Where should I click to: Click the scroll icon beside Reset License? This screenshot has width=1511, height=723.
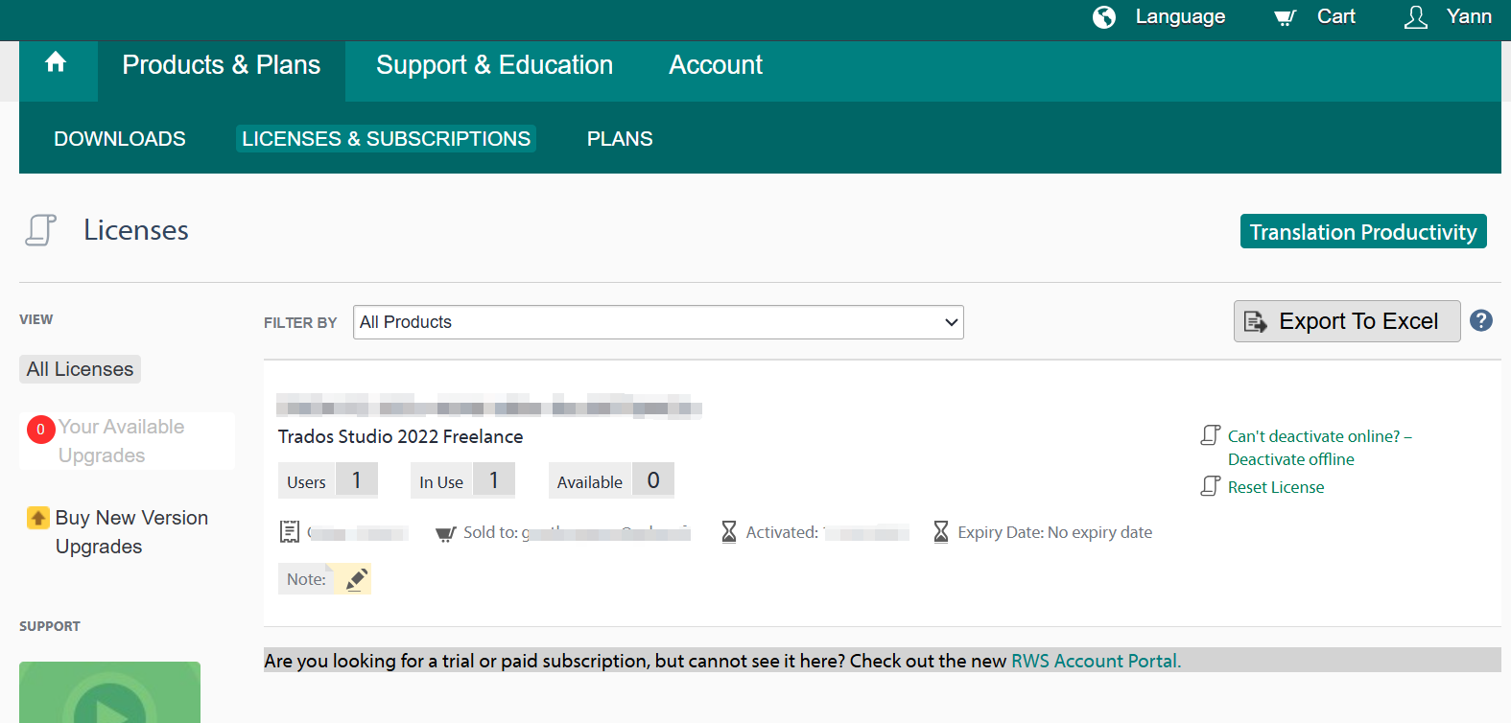point(1211,486)
